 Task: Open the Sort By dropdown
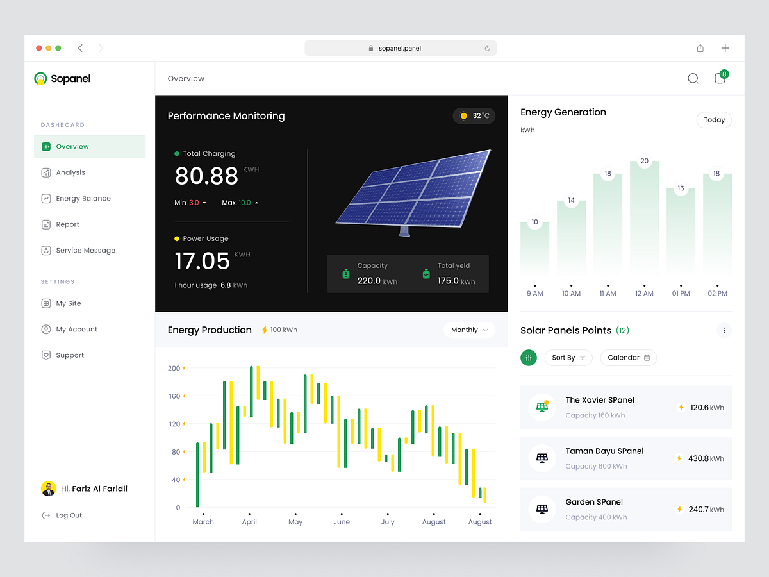point(568,358)
